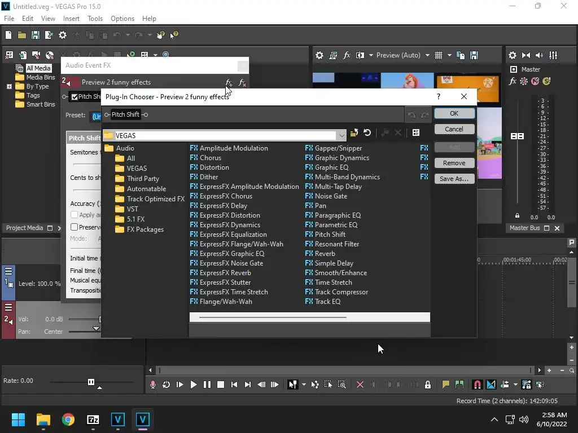578x433 pixels.
Task: Lock Master fader channels padlock
Action: 517,216
